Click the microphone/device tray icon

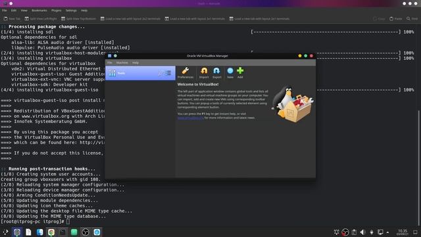click(x=372, y=232)
